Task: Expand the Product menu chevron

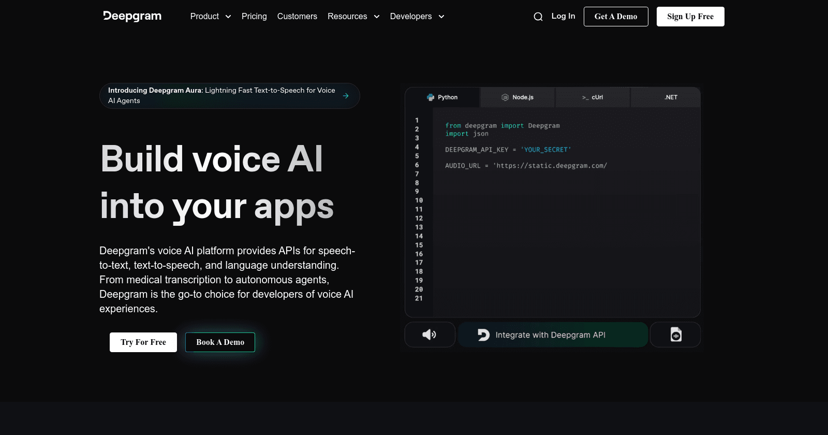Action: (228, 17)
